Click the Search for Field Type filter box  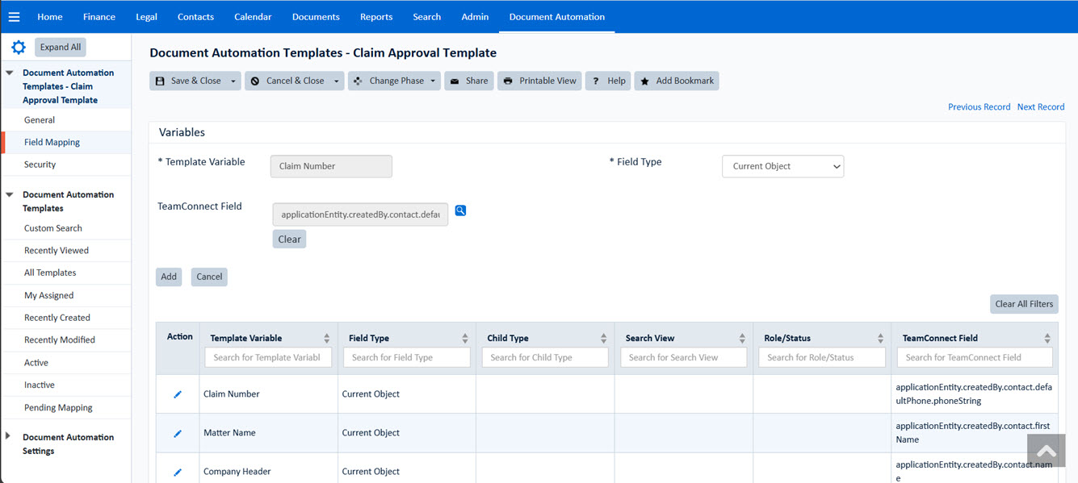(x=406, y=357)
